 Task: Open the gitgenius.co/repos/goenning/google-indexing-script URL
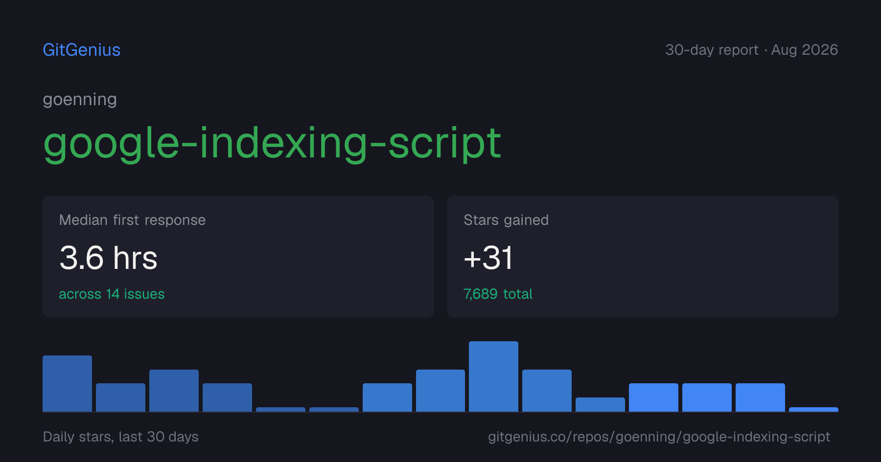(659, 437)
